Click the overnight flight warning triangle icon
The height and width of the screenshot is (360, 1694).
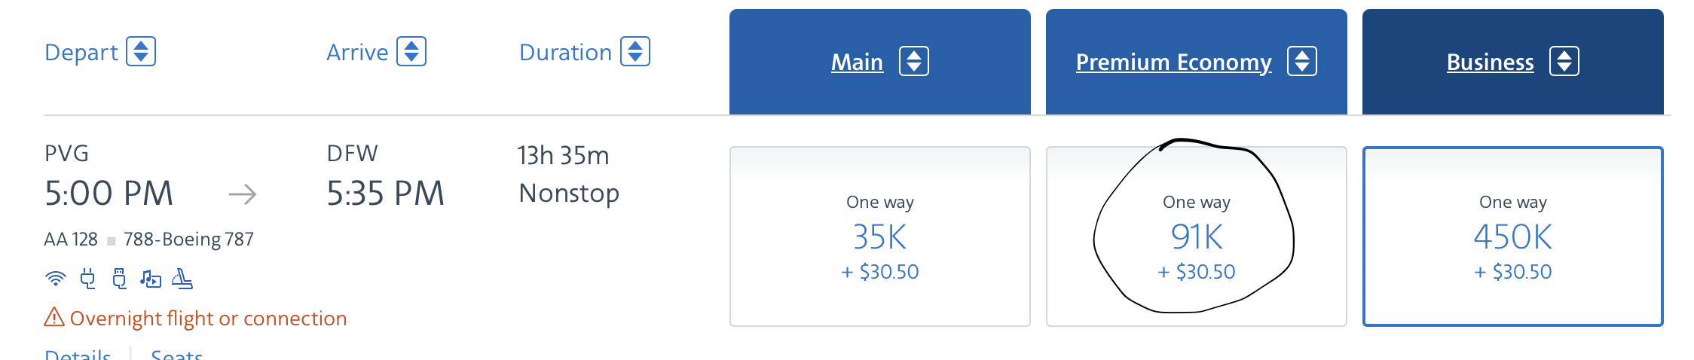click(54, 317)
